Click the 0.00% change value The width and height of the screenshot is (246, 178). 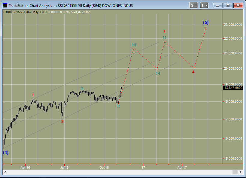[x=65, y=12]
